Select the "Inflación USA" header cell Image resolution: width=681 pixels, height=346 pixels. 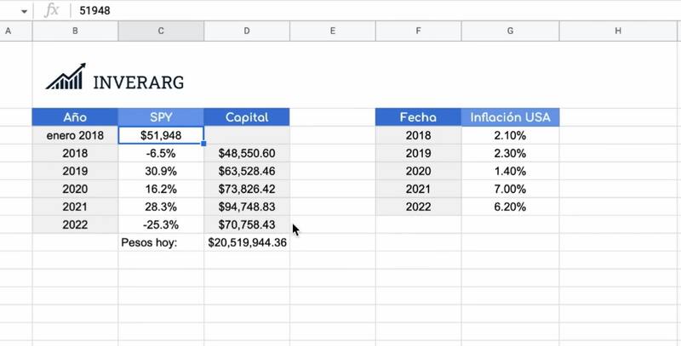[510, 117]
